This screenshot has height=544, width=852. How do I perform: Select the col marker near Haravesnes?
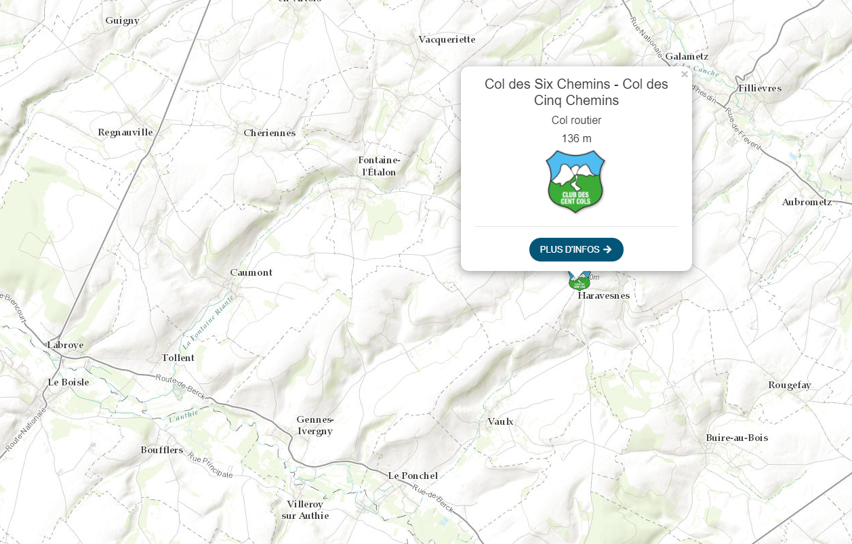pyautogui.click(x=580, y=281)
